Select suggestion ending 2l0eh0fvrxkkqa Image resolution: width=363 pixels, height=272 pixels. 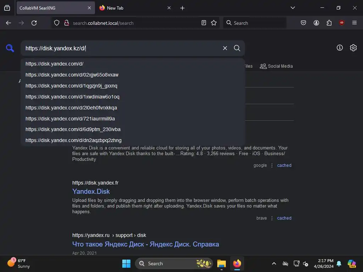pos(133,108)
